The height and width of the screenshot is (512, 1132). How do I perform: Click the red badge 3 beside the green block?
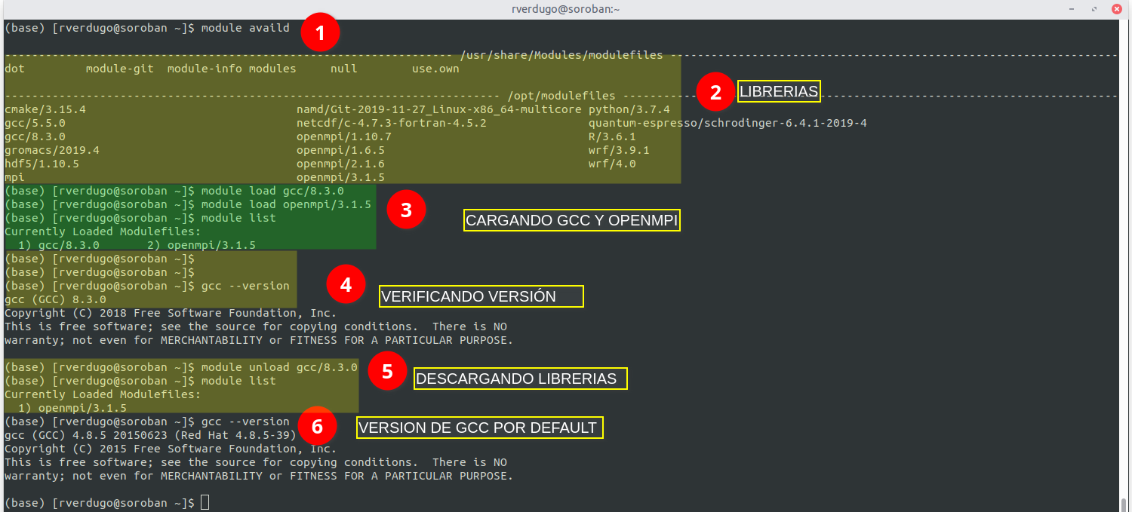pos(406,209)
